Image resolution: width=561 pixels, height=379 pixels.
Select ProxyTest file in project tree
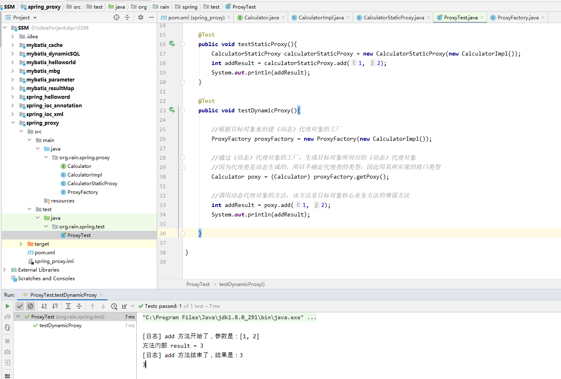click(x=76, y=235)
